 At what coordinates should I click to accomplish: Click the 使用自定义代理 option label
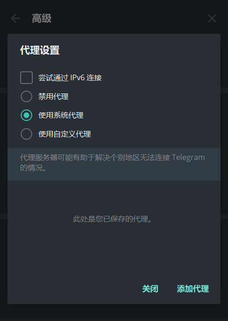point(65,134)
